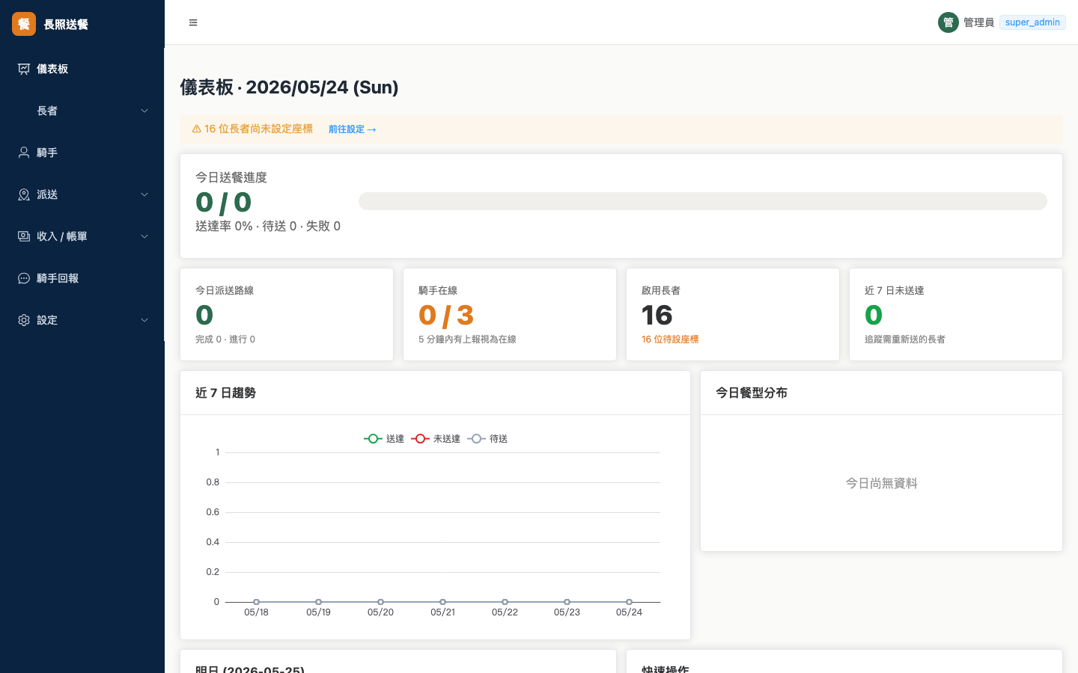The image size is (1078, 673).
Task: Click the 16 位待設座標 link text
Action: point(670,339)
